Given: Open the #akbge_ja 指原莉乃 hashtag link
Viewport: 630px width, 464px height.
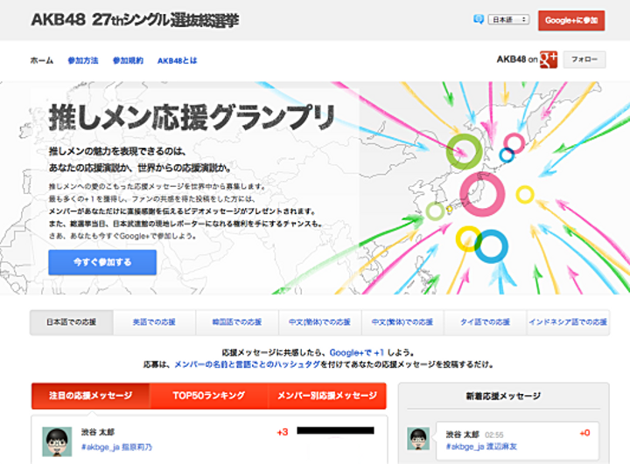Looking at the screenshot, I should [x=116, y=447].
